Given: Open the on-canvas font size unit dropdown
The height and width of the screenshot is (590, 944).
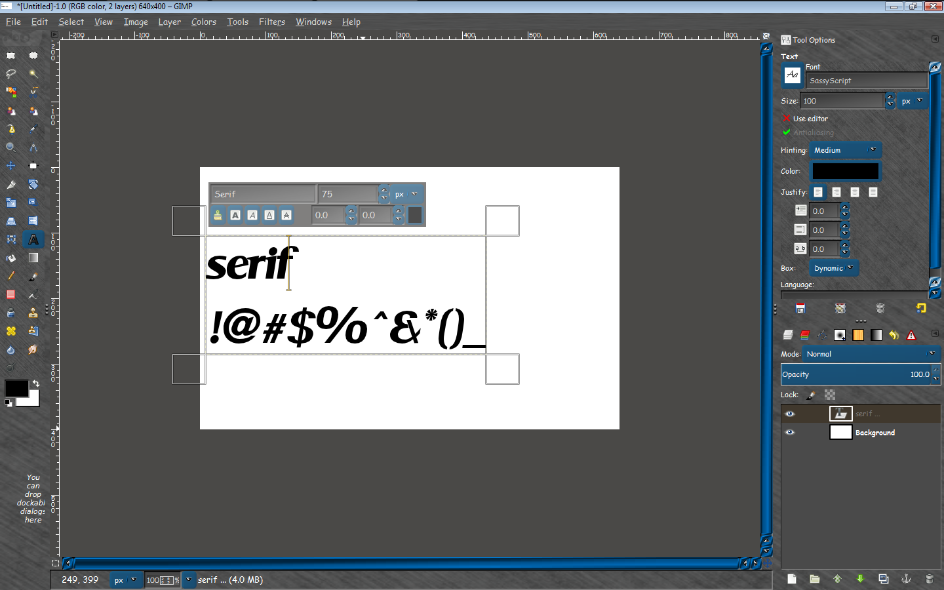Looking at the screenshot, I should [x=406, y=194].
